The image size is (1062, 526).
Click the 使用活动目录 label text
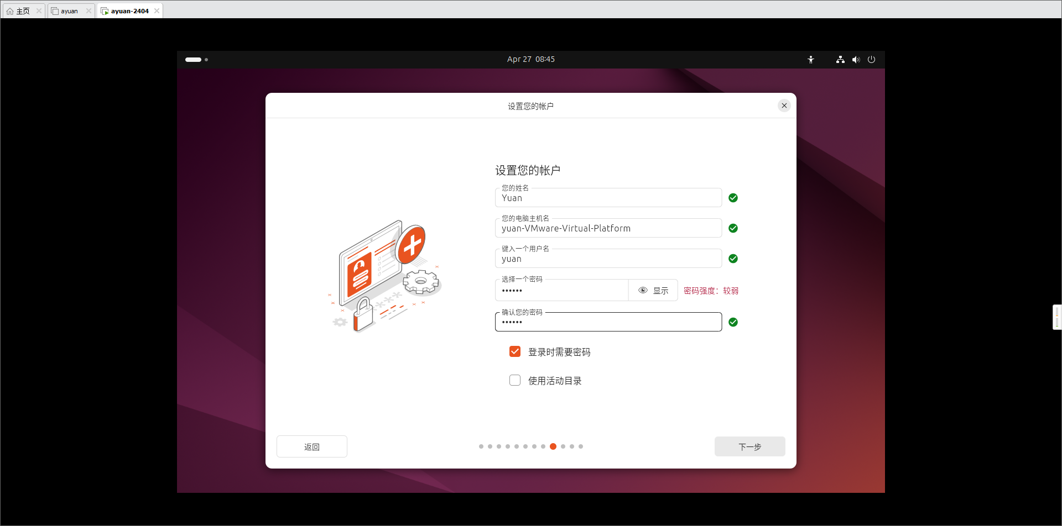[555, 381]
